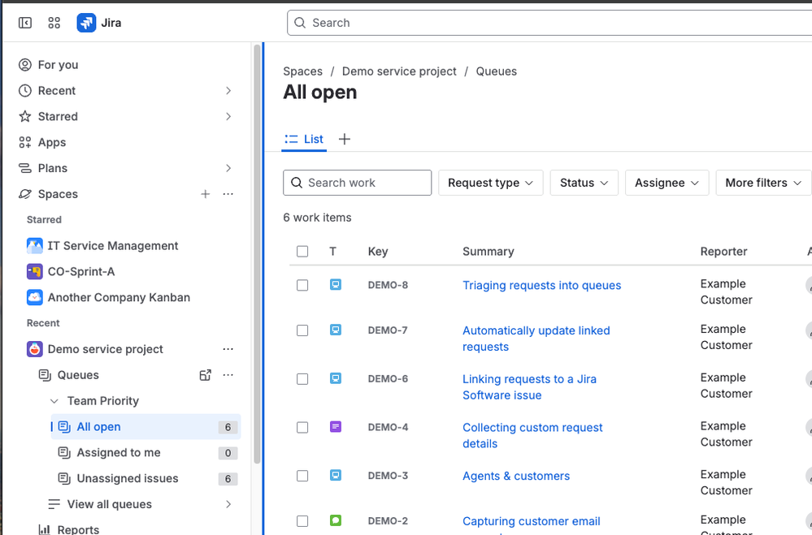The width and height of the screenshot is (812, 535).
Task: Tick the checkbox for DEMO-6
Action: coord(302,379)
